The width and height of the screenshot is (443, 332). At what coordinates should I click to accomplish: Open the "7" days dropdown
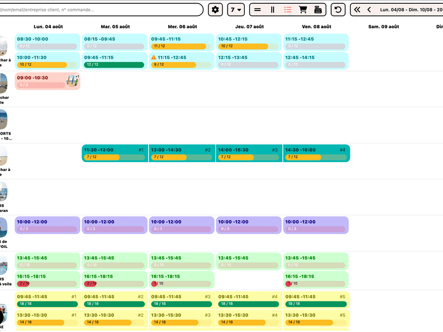(236, 9)
